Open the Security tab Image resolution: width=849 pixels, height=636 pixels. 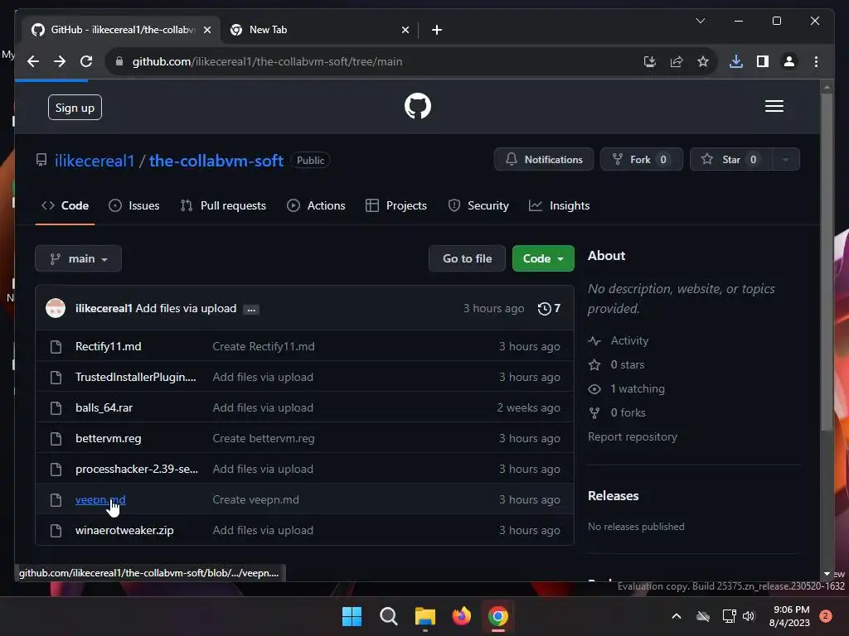coord(478,205)
